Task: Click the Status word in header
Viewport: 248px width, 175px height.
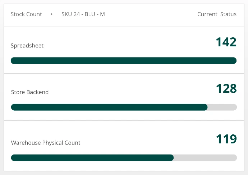Action: [x=228, y=14]
